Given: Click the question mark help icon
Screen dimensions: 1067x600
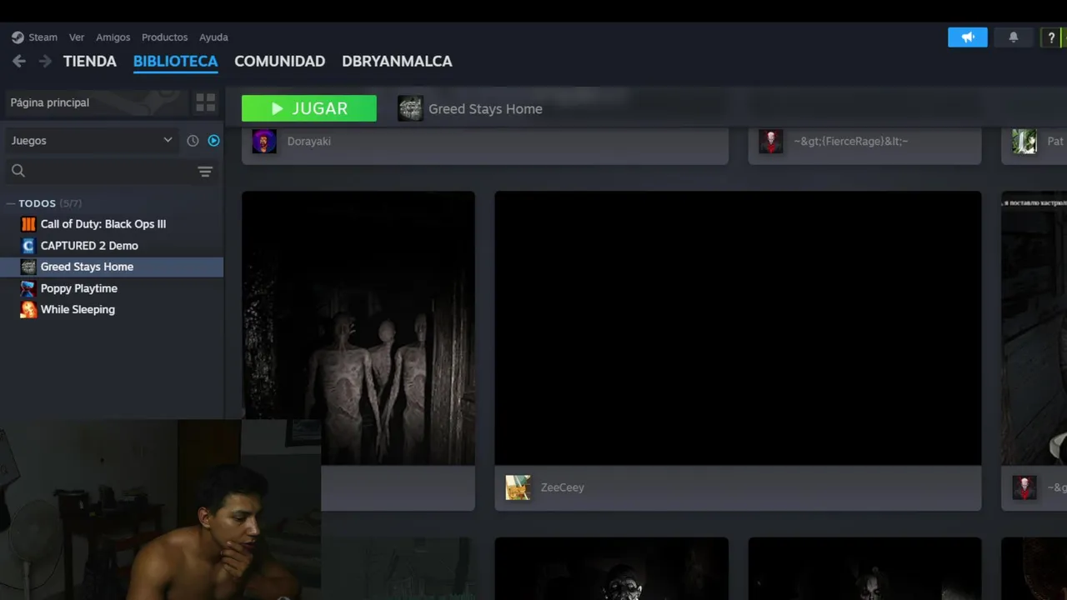Looking at the screenshot, I should [x=1051, y=37].
